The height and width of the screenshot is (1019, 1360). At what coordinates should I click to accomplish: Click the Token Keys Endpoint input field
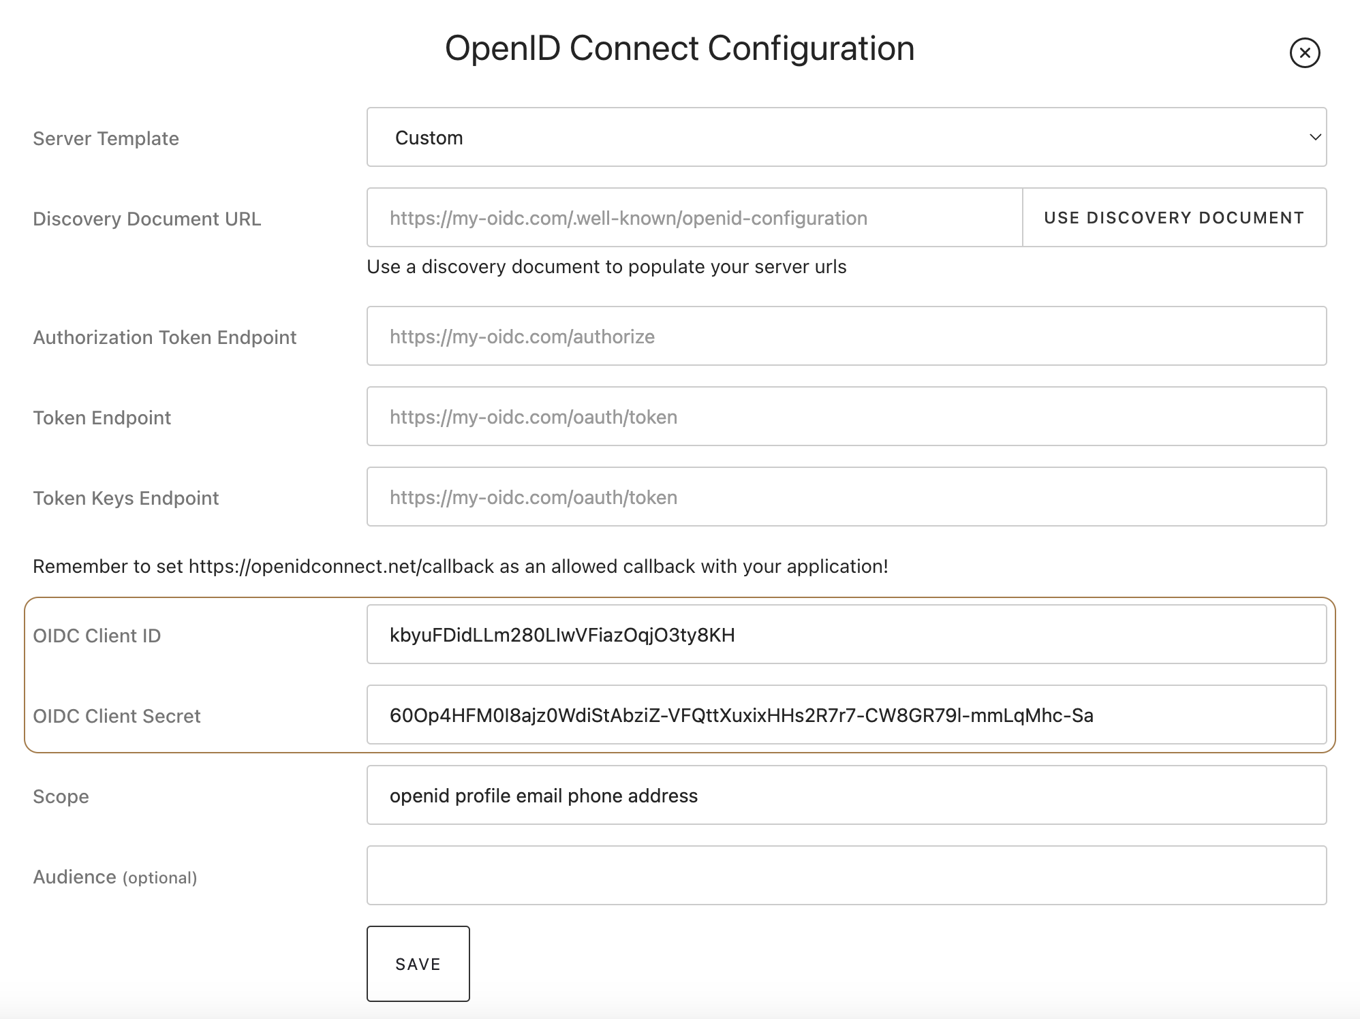[x=846, y=497]
